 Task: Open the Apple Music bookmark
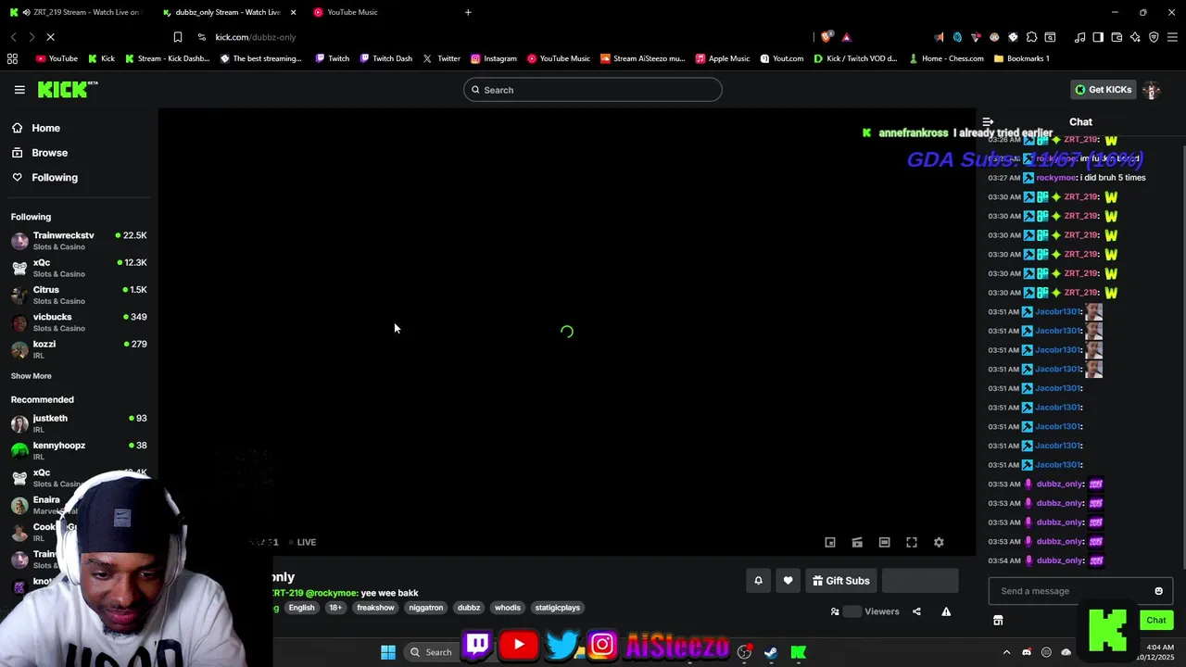tap(723, 58)
